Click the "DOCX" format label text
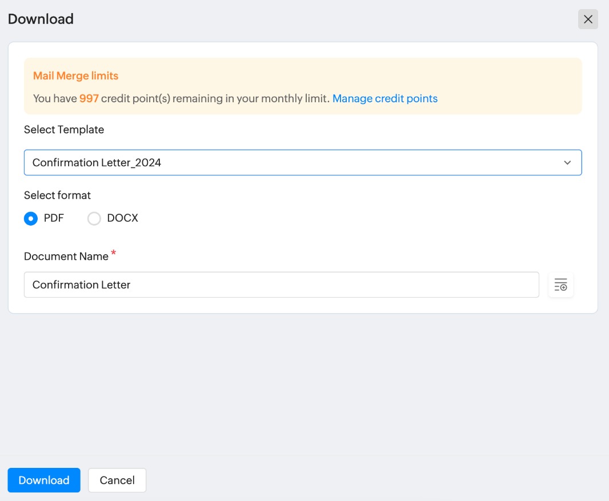Viewport: 609px width, 501px height. [x=123, y=218]
